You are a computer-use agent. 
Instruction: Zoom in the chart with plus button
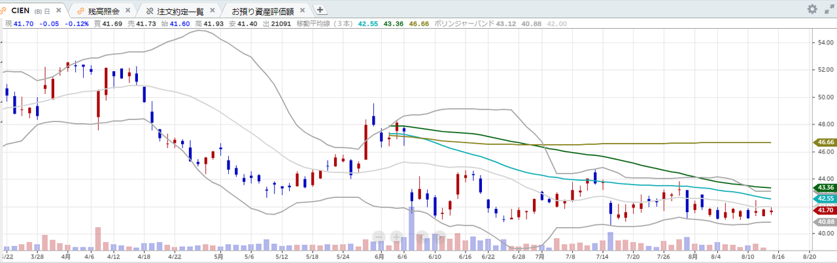(396, 236)
